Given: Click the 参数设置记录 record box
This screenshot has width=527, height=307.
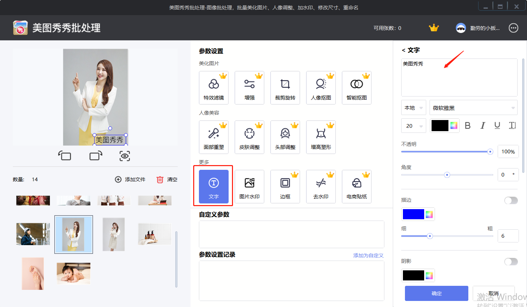Looking at the screenshot, I should (292, 281).
